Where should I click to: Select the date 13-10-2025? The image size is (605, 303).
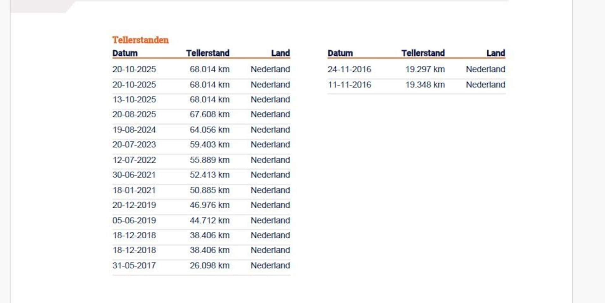[x=134, y=99]
